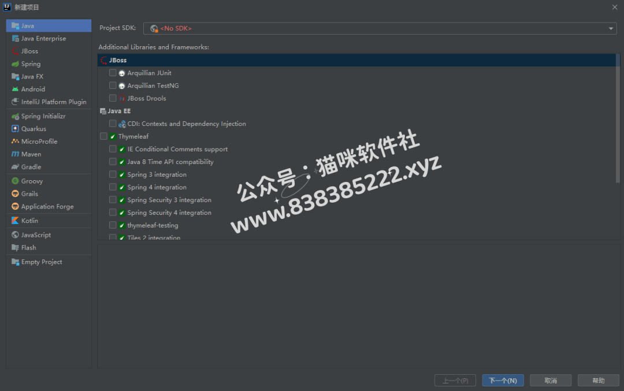
Task: Tick the Spring 3 integration checkbox
Action: [113, 174]
